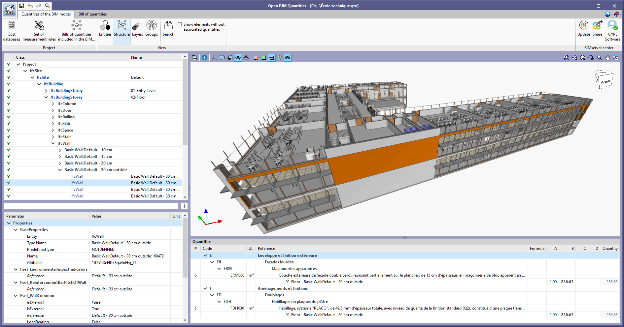Toggle the green check for Project row
This screenshot has height=327, width=624.
pyautogui.click(x=9, y=64)
